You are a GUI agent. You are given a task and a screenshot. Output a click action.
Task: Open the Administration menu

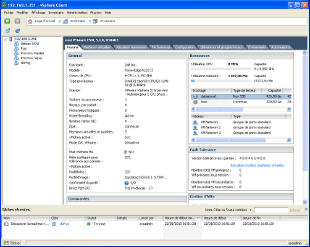click(77, 12)
